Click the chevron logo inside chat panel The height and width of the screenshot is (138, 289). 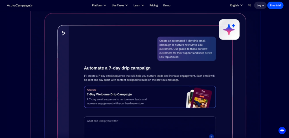(64, 33)
